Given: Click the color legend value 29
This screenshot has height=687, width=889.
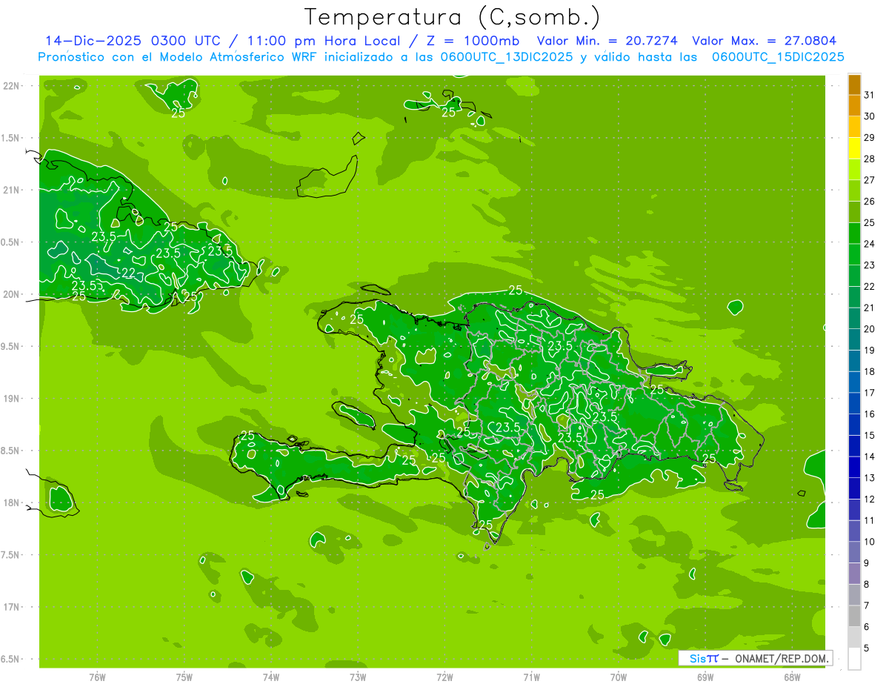Looking at the screenshot, I should (x=870, y=137).
